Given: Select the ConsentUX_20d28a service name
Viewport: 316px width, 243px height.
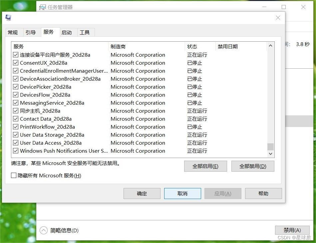Looking at the screenshot, I should click(x=44, y=63).
